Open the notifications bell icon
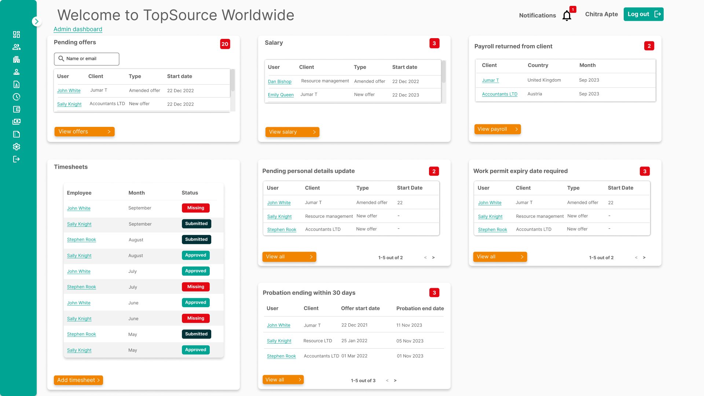The width and height of the screenshot is (704, 396). point(567,16)
